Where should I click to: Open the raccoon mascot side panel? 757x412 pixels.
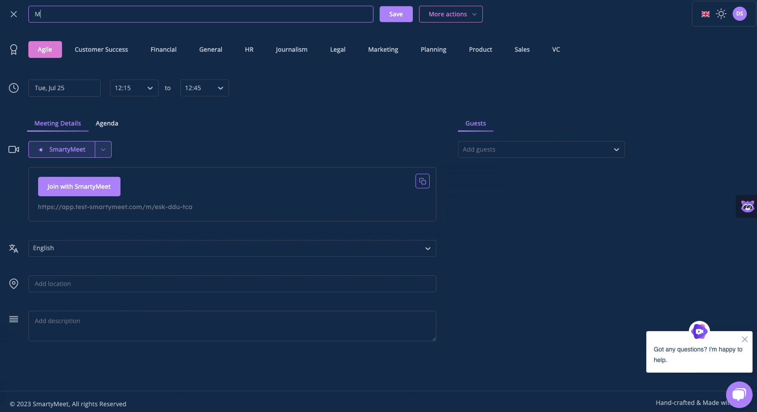tap(747, 206)
